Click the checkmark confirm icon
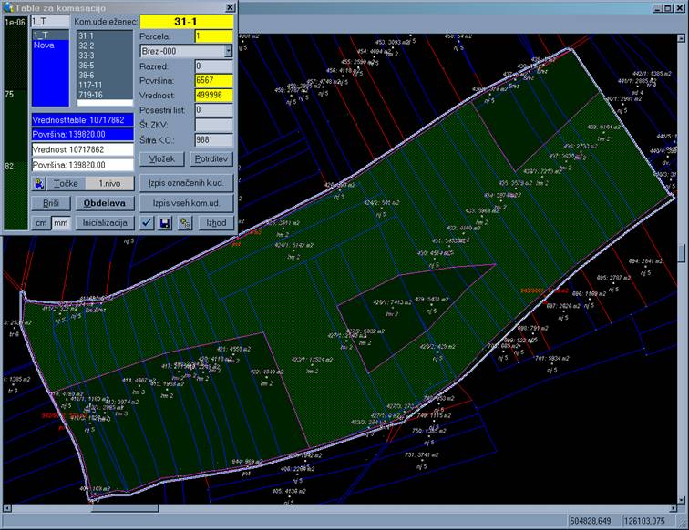Screen dimensions: 689x530 tap(147, 223)
